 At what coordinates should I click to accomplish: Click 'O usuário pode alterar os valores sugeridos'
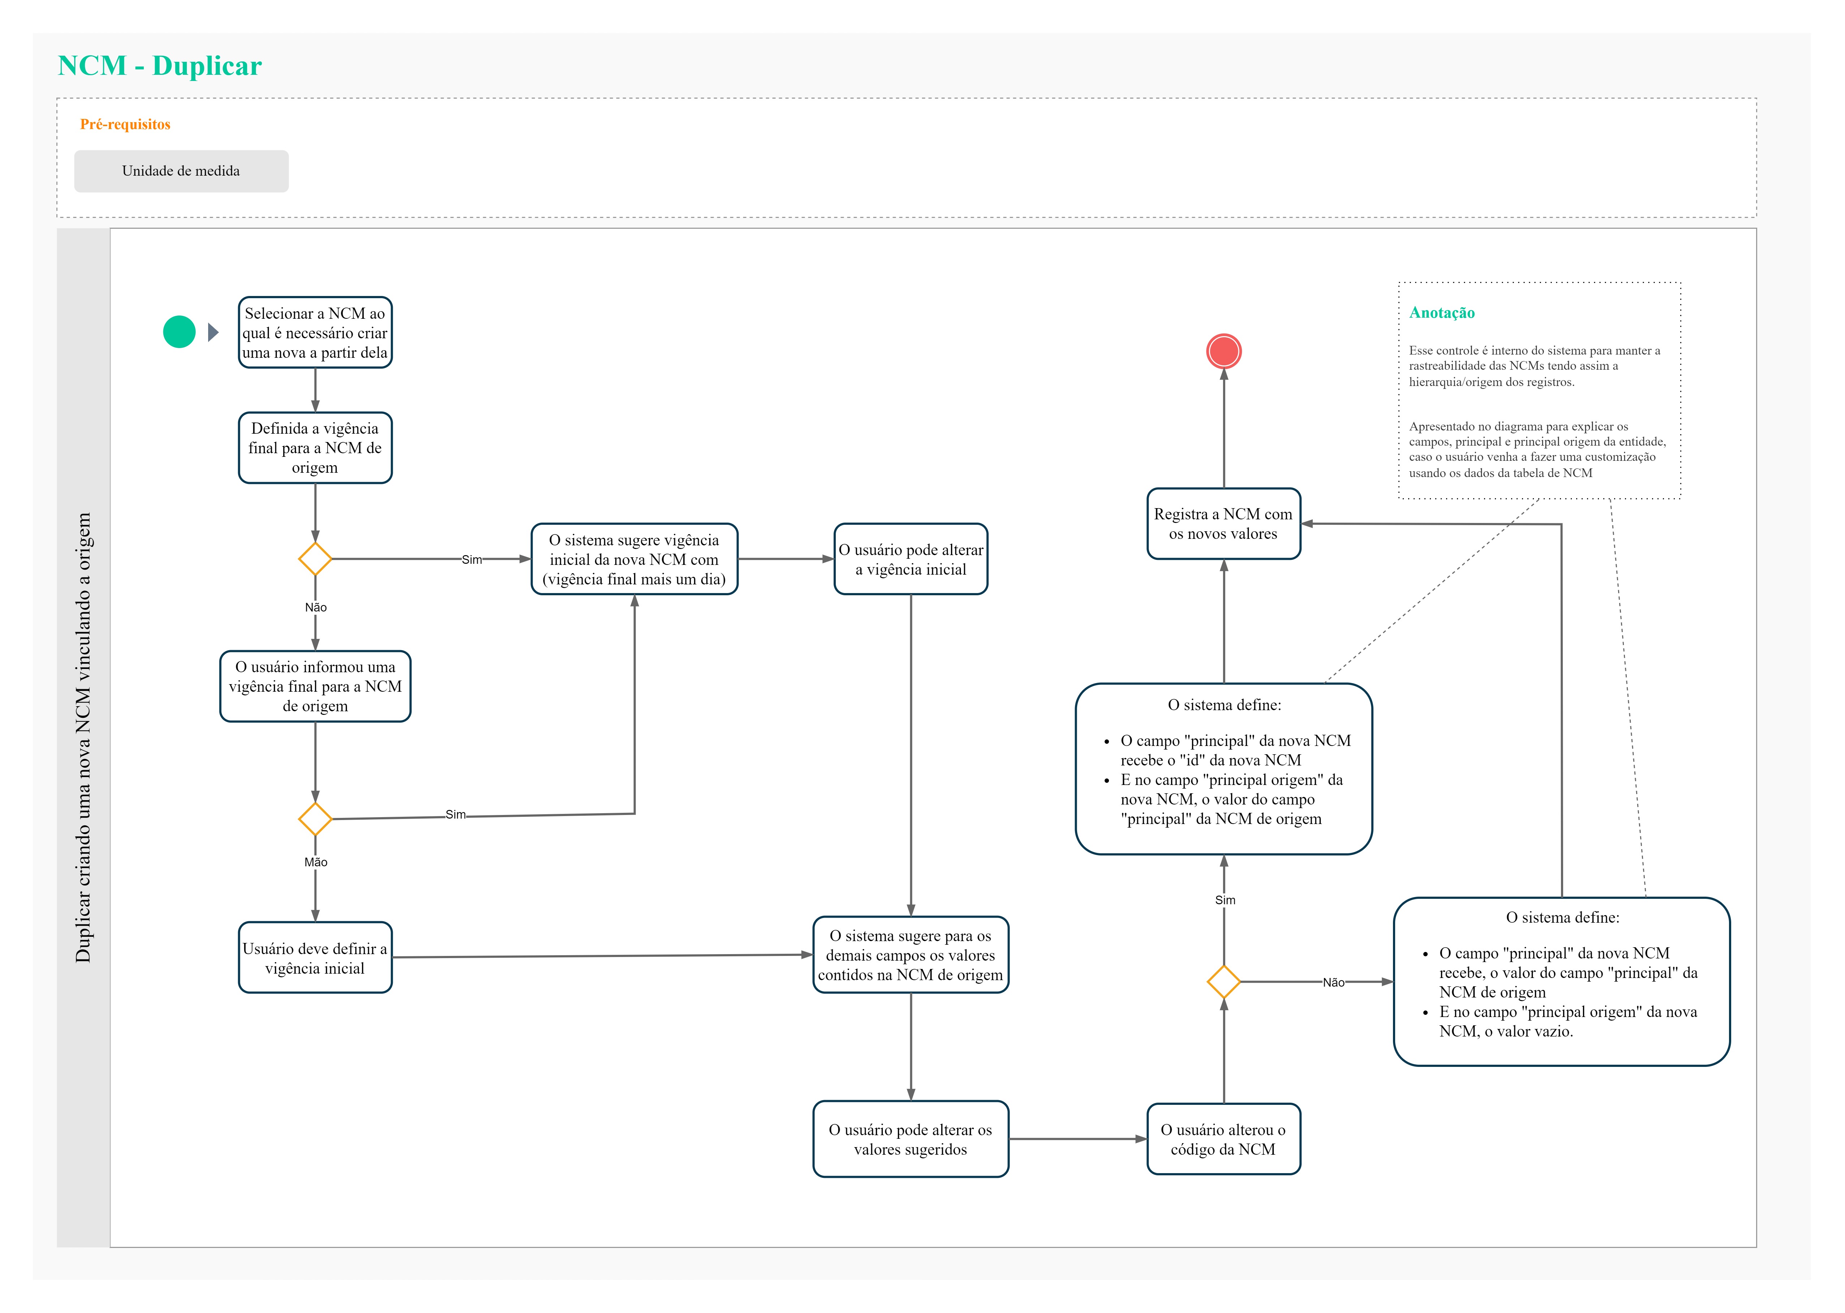[x=911, y=1138]
